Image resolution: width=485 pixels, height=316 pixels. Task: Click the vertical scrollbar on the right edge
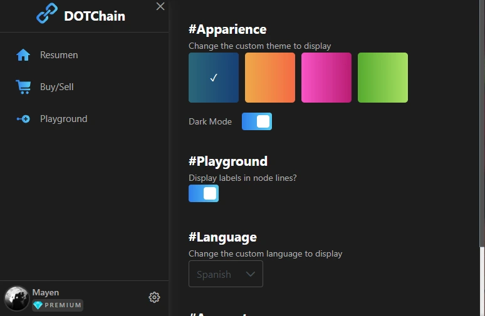click(x=482, y=123)
